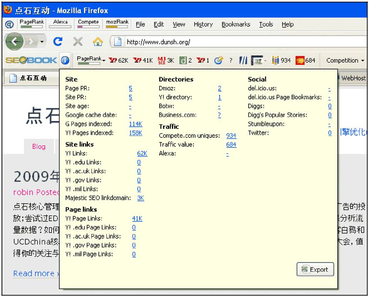Click the Compete.com uniques 934 link
The height and width of the screenshot is (297, 369).
click(231, 136)
